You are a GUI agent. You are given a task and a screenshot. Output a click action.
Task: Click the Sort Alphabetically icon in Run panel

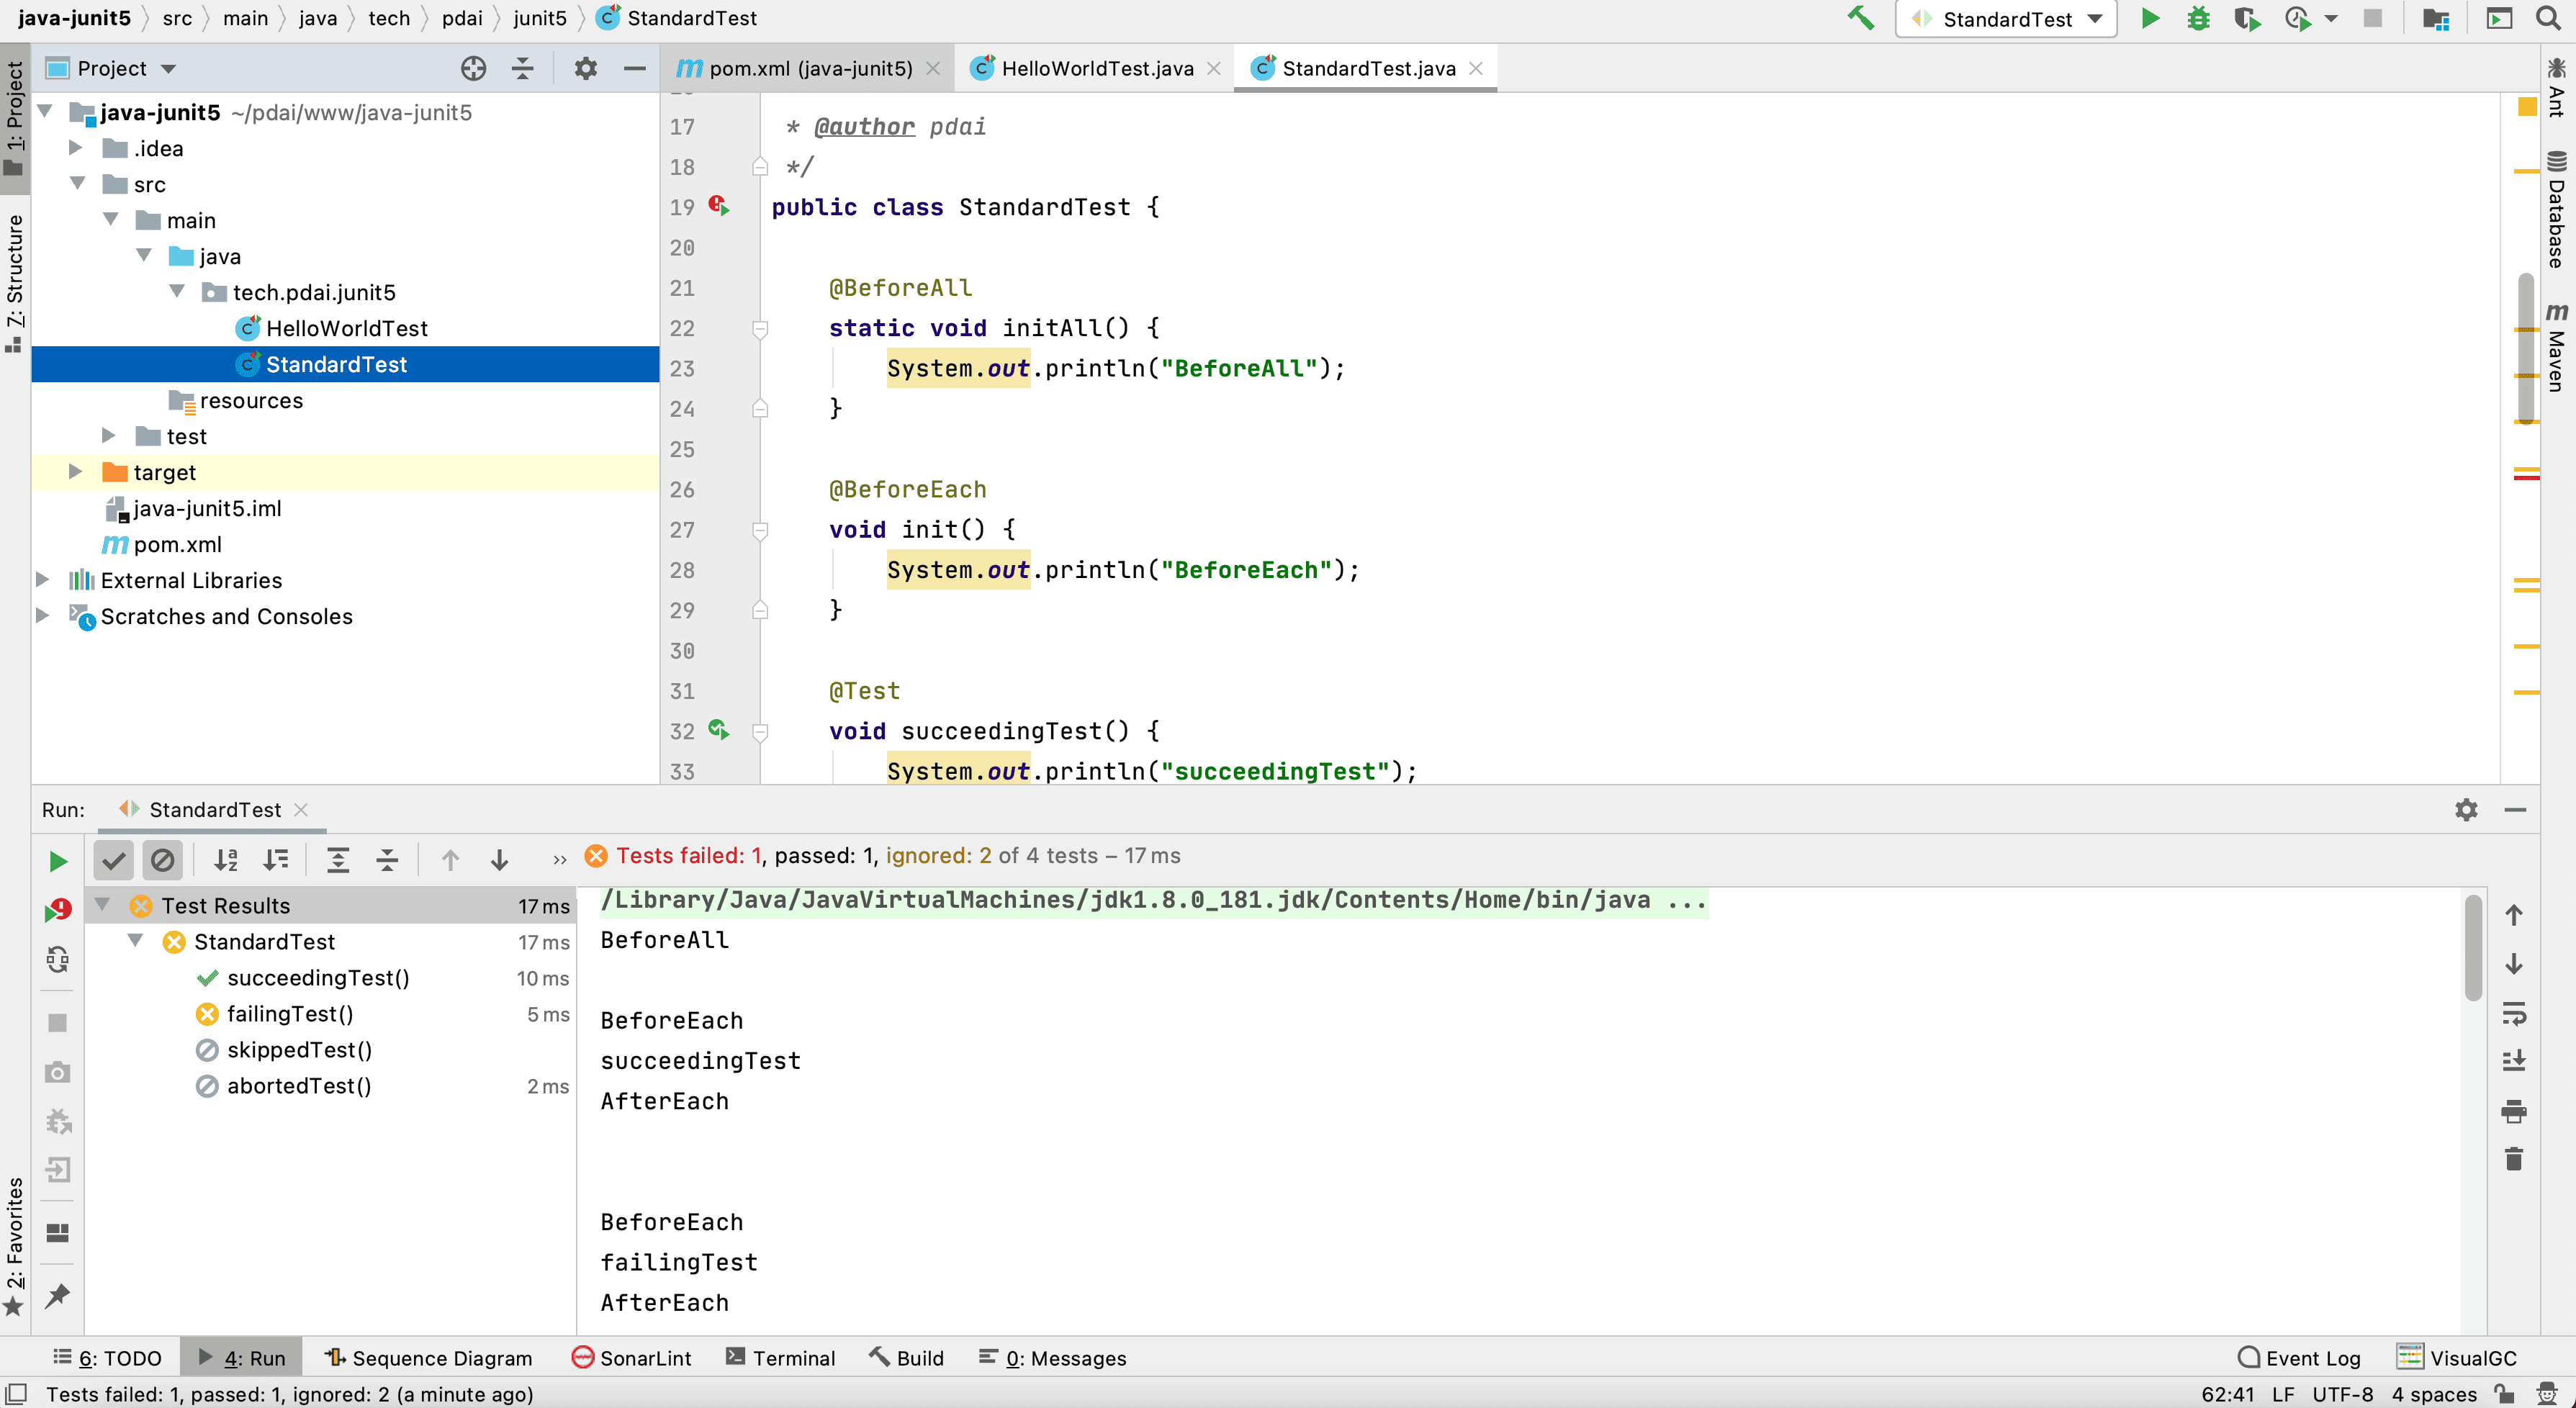227,860
